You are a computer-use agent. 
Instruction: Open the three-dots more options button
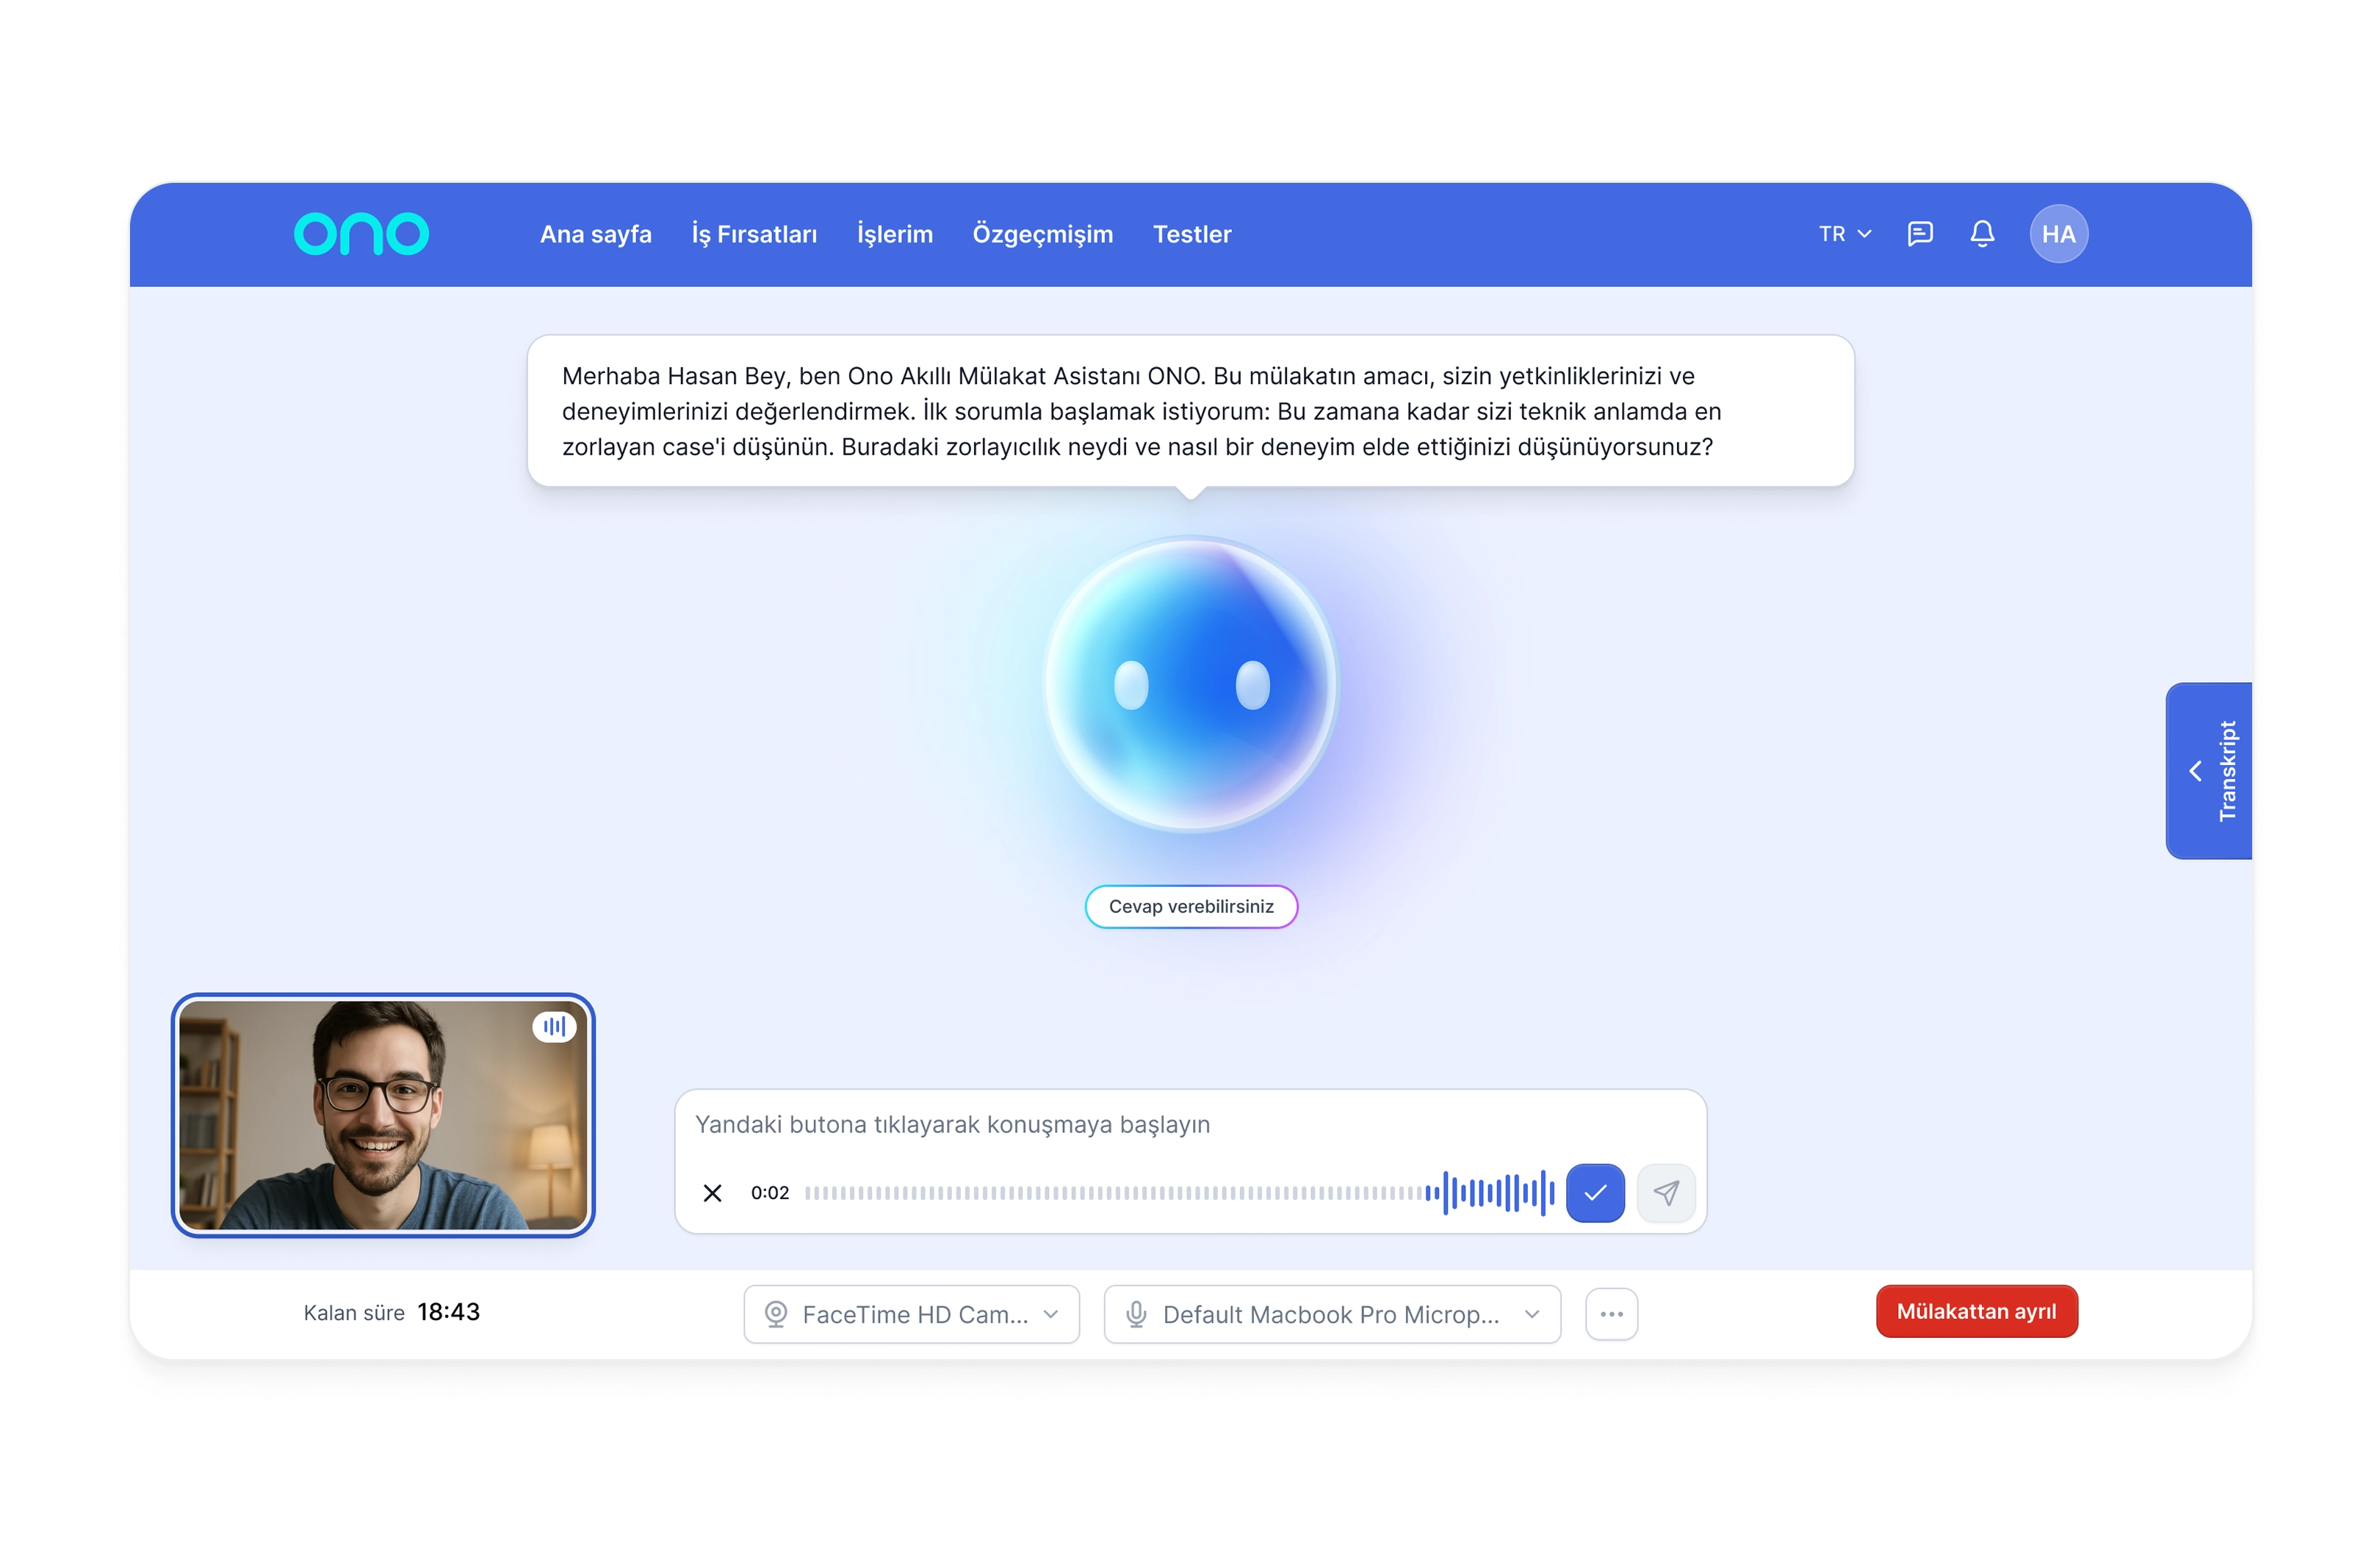pos(1611,1313)
